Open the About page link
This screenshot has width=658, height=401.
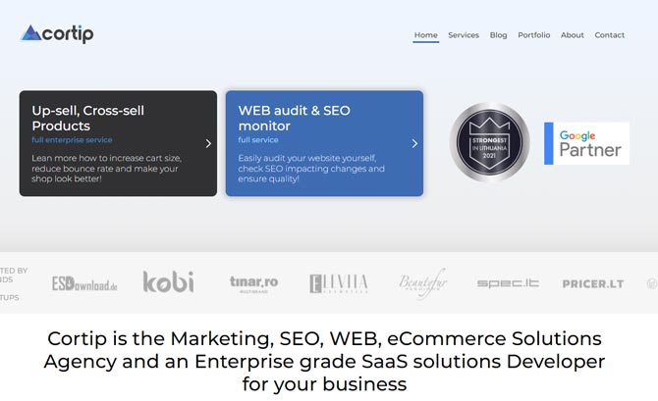pyautogui.click(x=573, y=35)
